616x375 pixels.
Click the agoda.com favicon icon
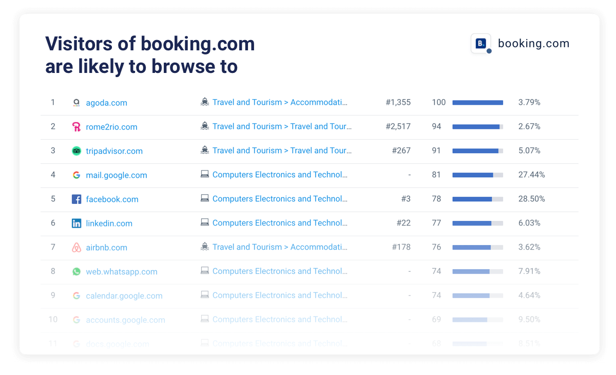(x=76, y=103)
